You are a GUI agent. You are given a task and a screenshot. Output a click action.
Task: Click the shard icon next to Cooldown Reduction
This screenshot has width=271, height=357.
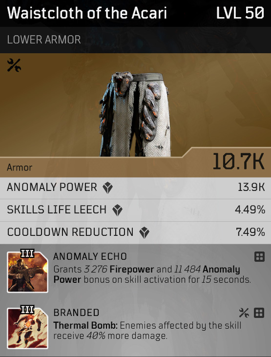pyautogui.click(x=145, y=232)
